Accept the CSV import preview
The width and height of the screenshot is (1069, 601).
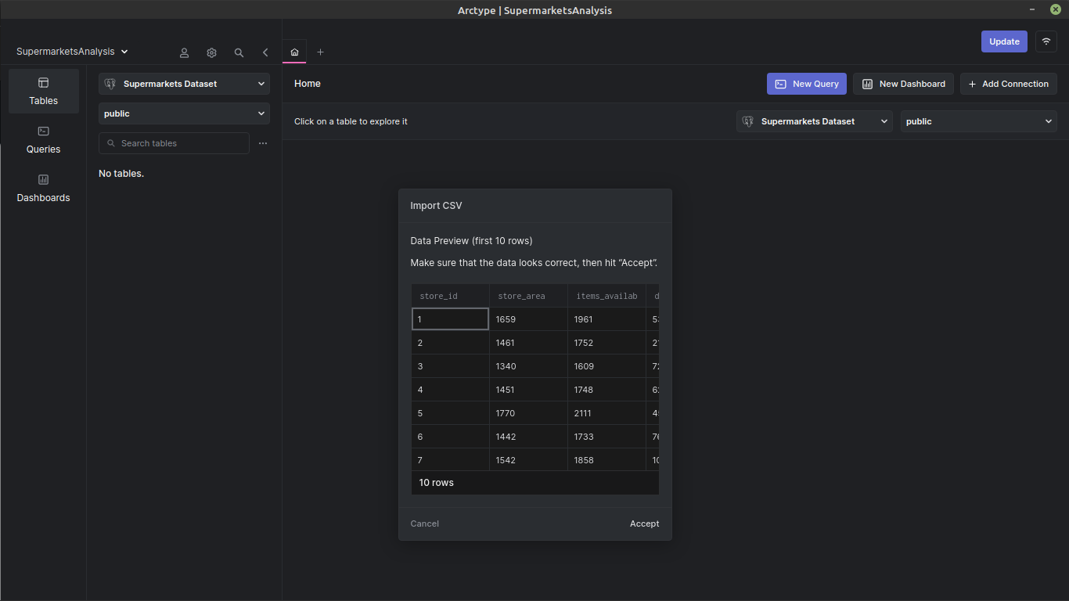click(x=644, y=524)
